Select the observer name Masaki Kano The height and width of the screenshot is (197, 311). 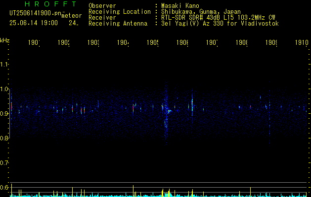pyautogui.click(x=180, y=6)
